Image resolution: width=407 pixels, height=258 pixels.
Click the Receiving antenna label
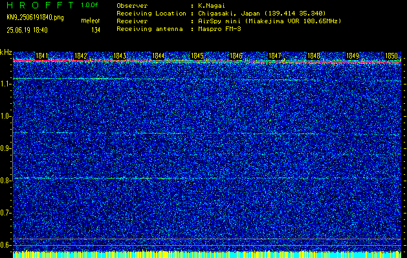point(149,29)
